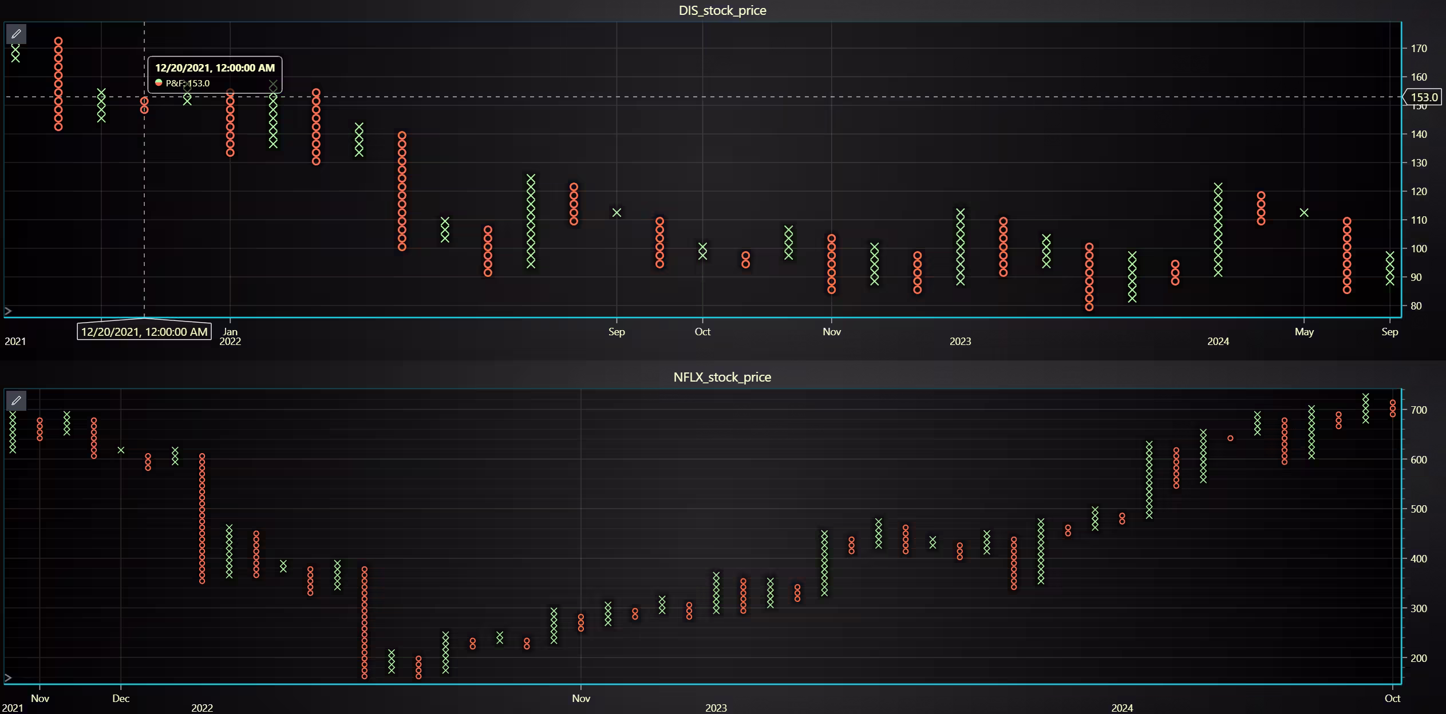This screenshot has height=714, width=1446.
Task: Click the 300 tick on NFLX y-axis
Action: pos(1419,609)
